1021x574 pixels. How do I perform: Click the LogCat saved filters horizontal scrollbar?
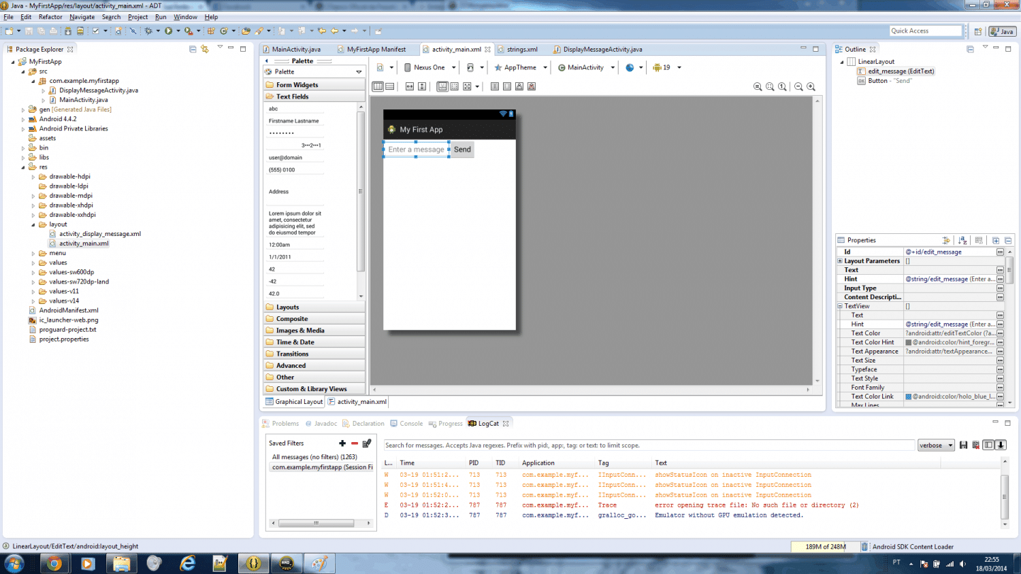tap(321, 523)
